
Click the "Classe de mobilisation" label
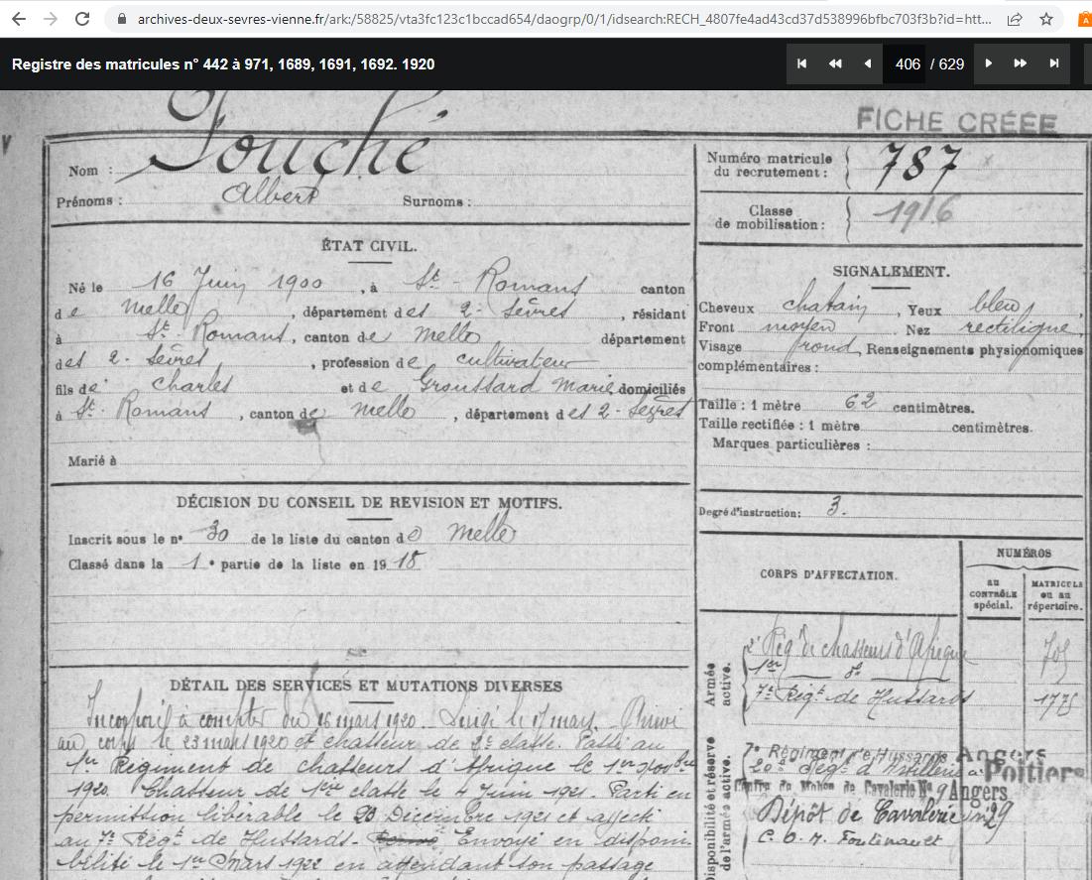click(770, 217)
